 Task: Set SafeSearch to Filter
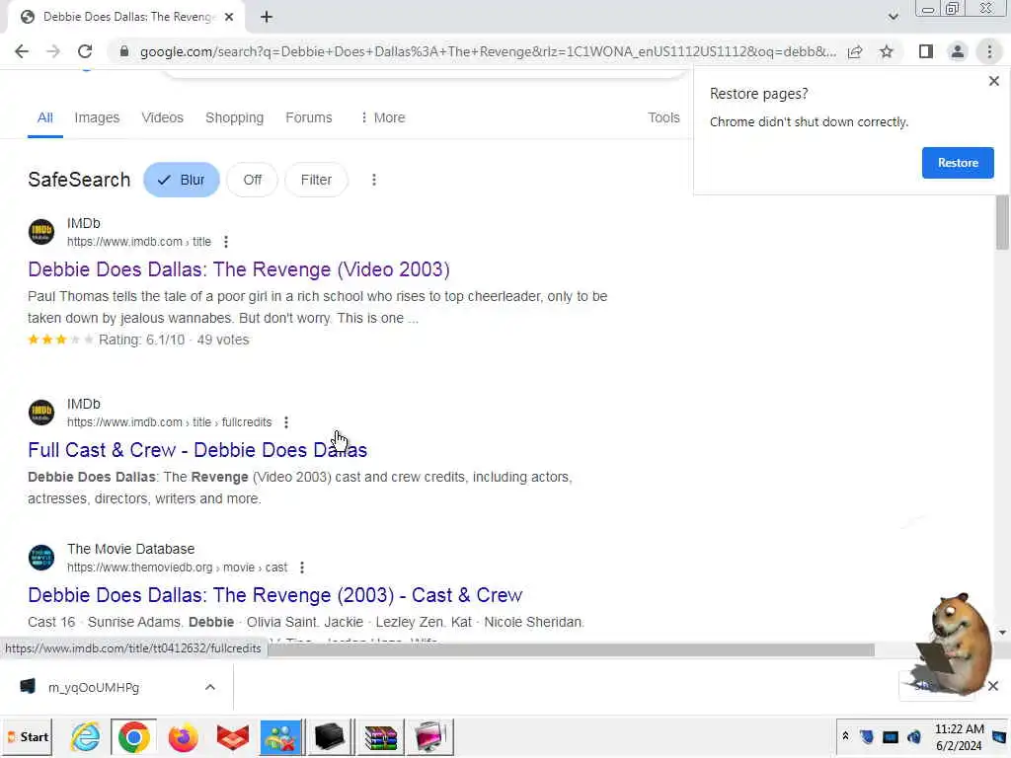coord(316,180)
